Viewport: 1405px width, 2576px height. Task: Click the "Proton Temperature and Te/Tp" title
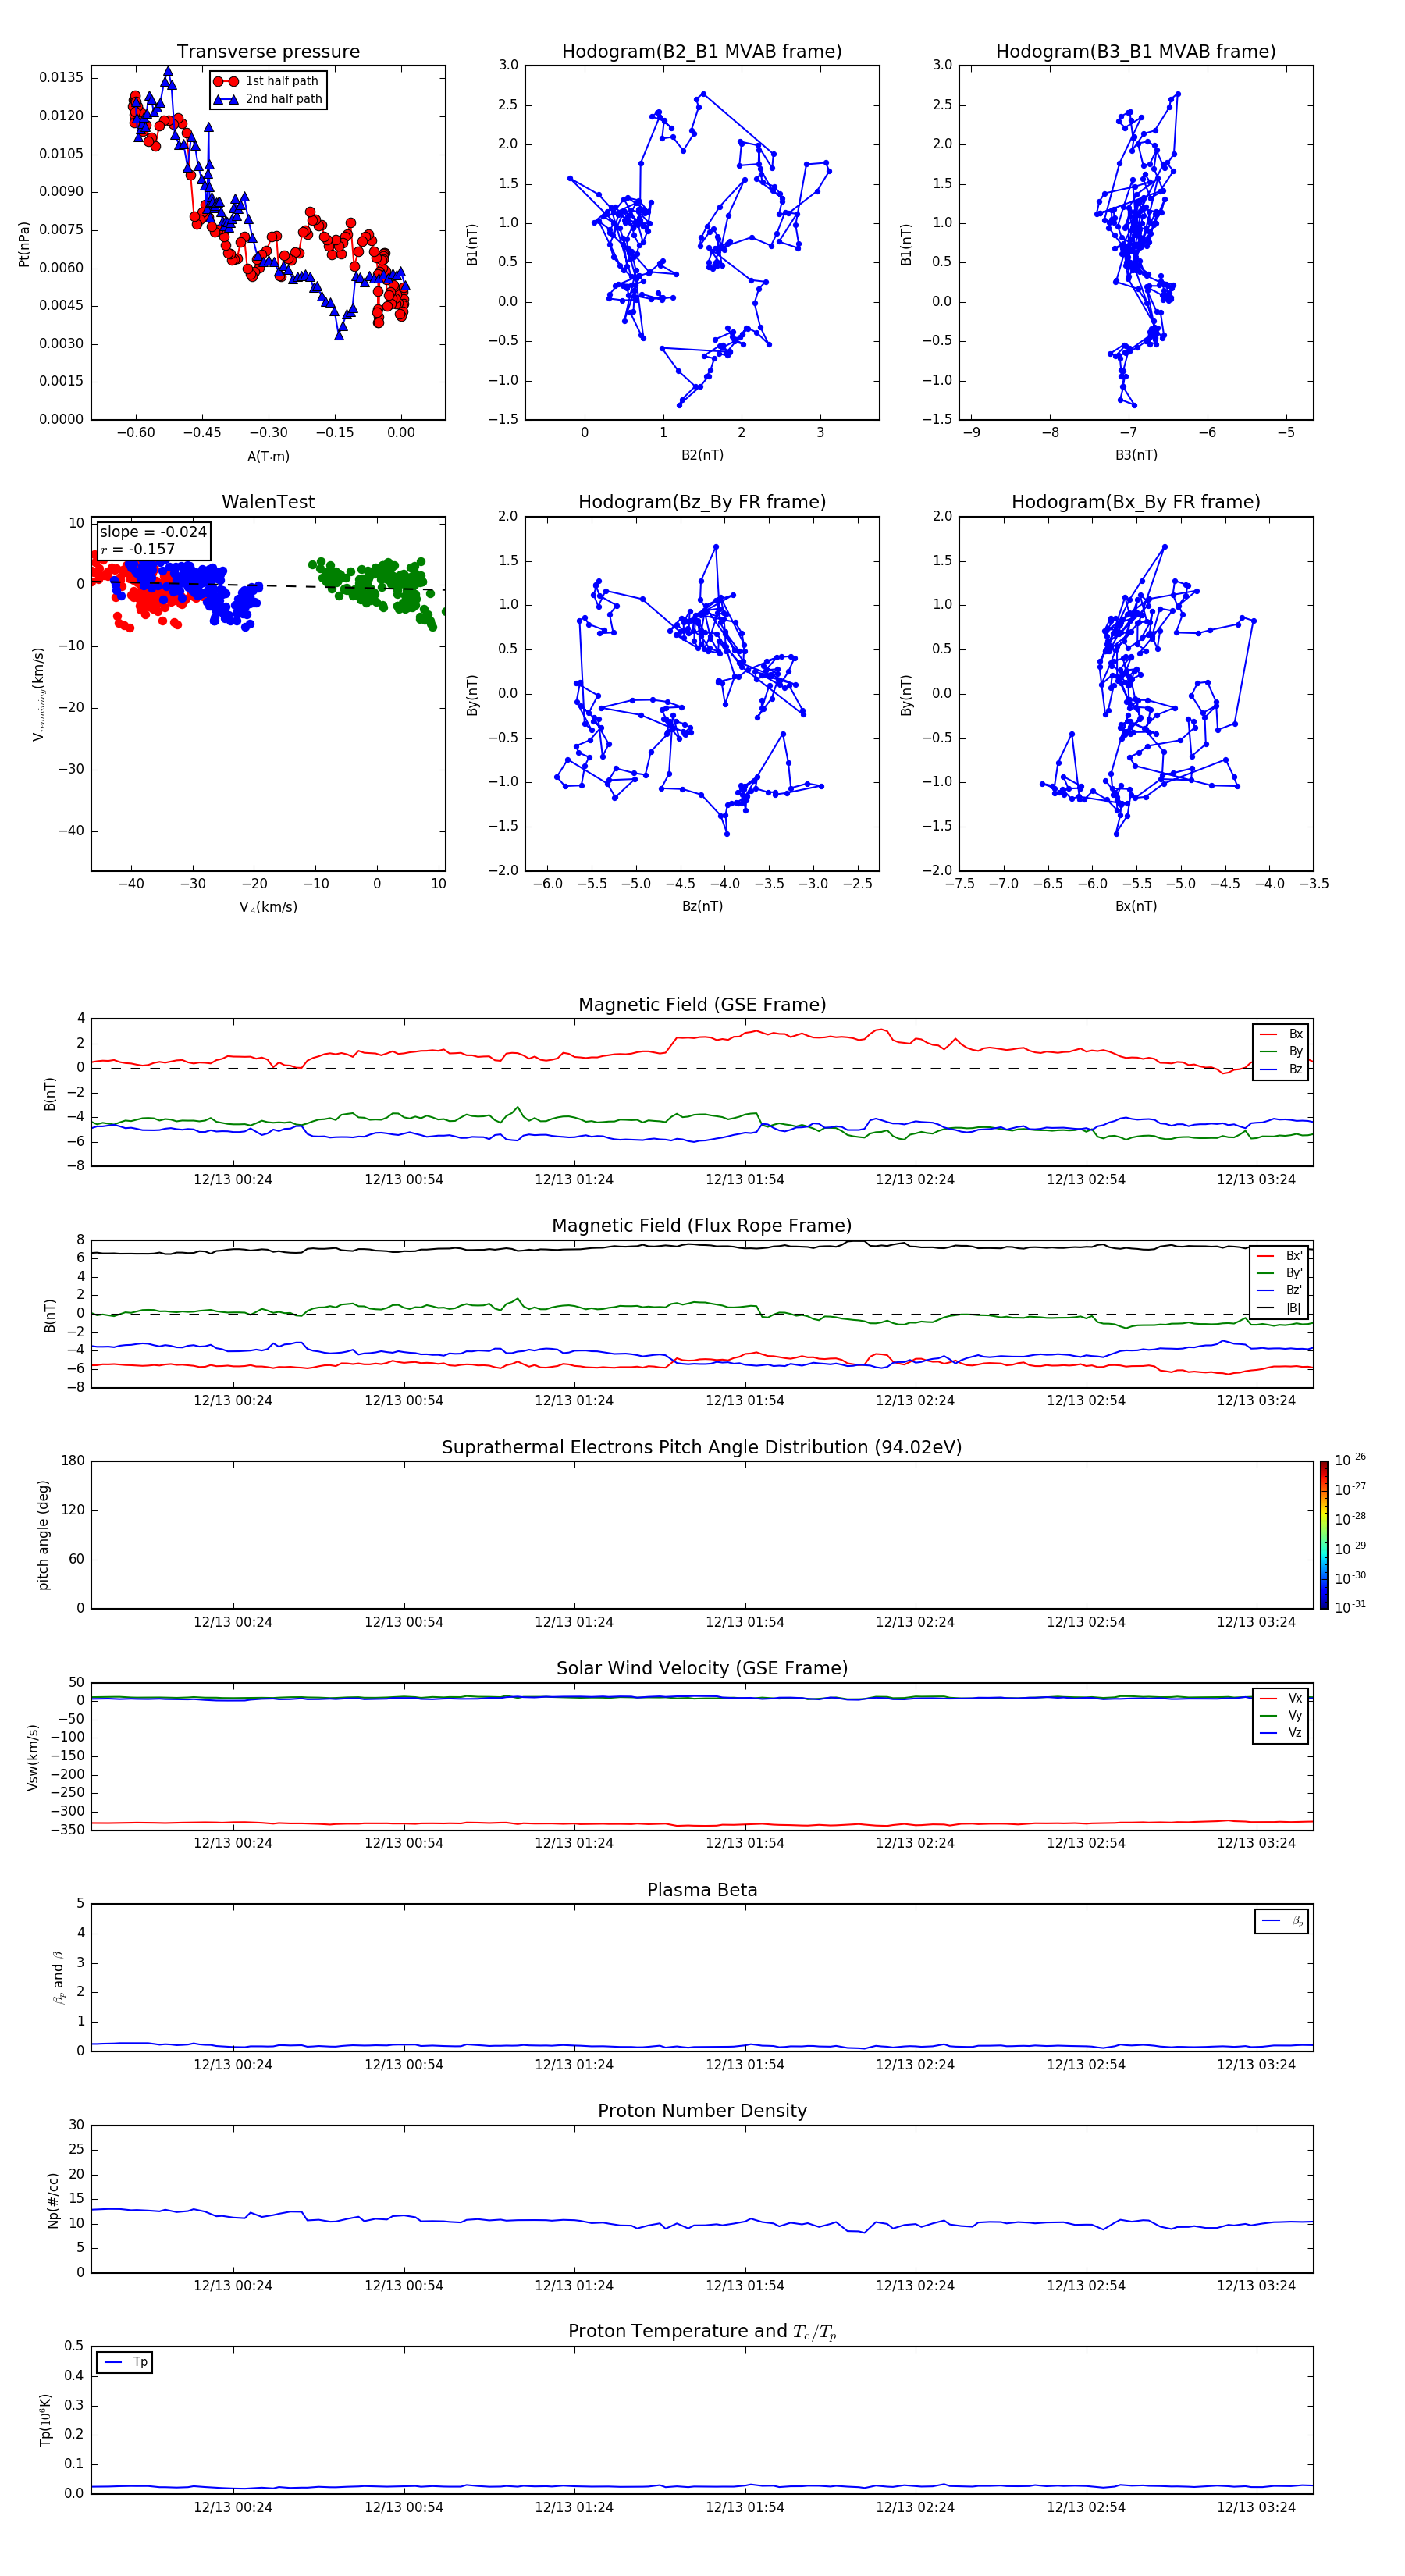pos(702,2332)
